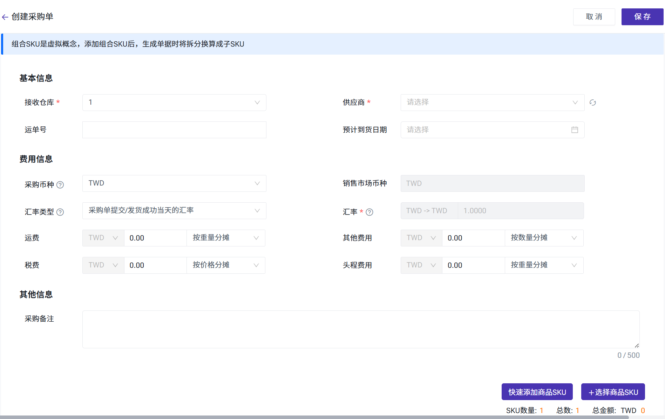Click the help icon beside 汇率类型

point(60,212)
